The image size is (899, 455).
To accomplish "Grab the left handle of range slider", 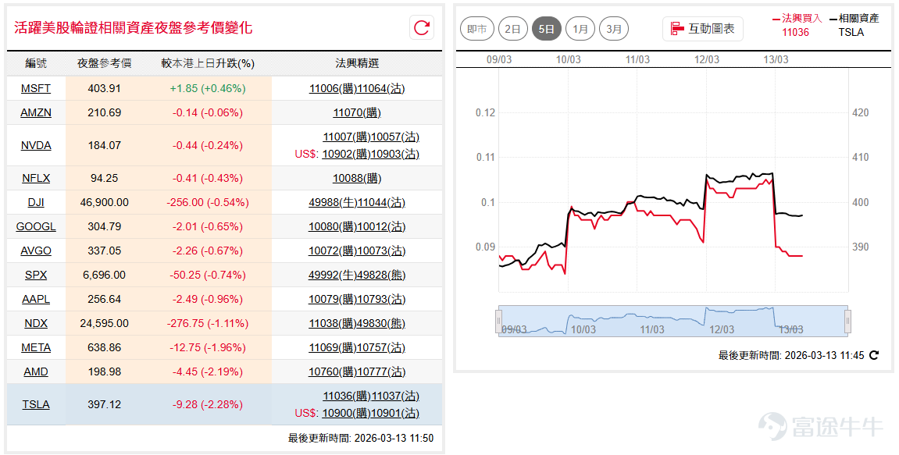I will pyautogui.click(x=499, y=321).
